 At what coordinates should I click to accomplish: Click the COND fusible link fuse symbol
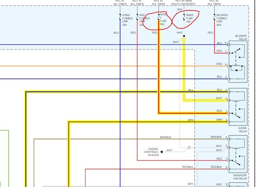click(x=120, y=17)
